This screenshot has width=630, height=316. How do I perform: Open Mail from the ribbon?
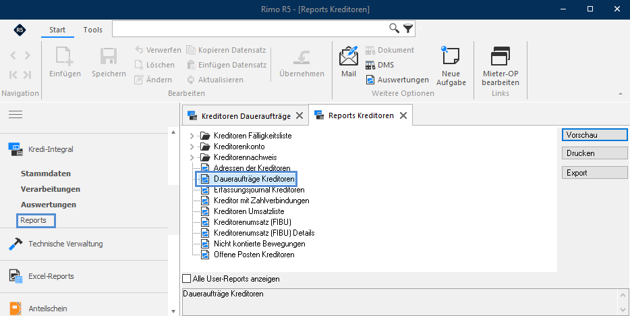348,62
